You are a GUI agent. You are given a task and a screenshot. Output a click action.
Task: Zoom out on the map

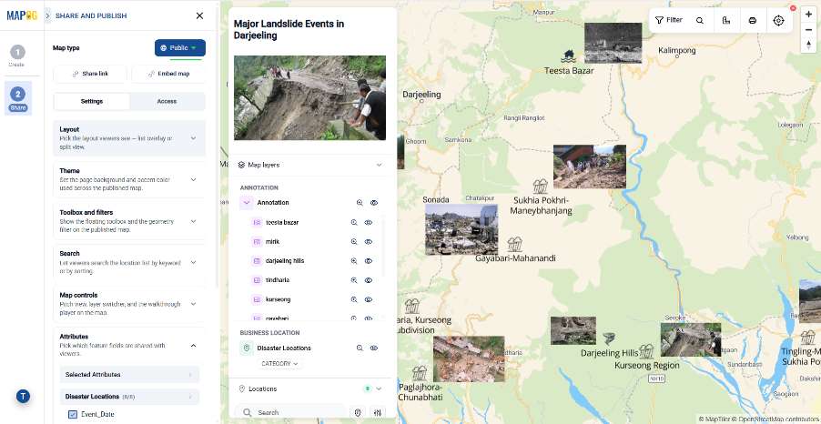click(x=808, y=30)
